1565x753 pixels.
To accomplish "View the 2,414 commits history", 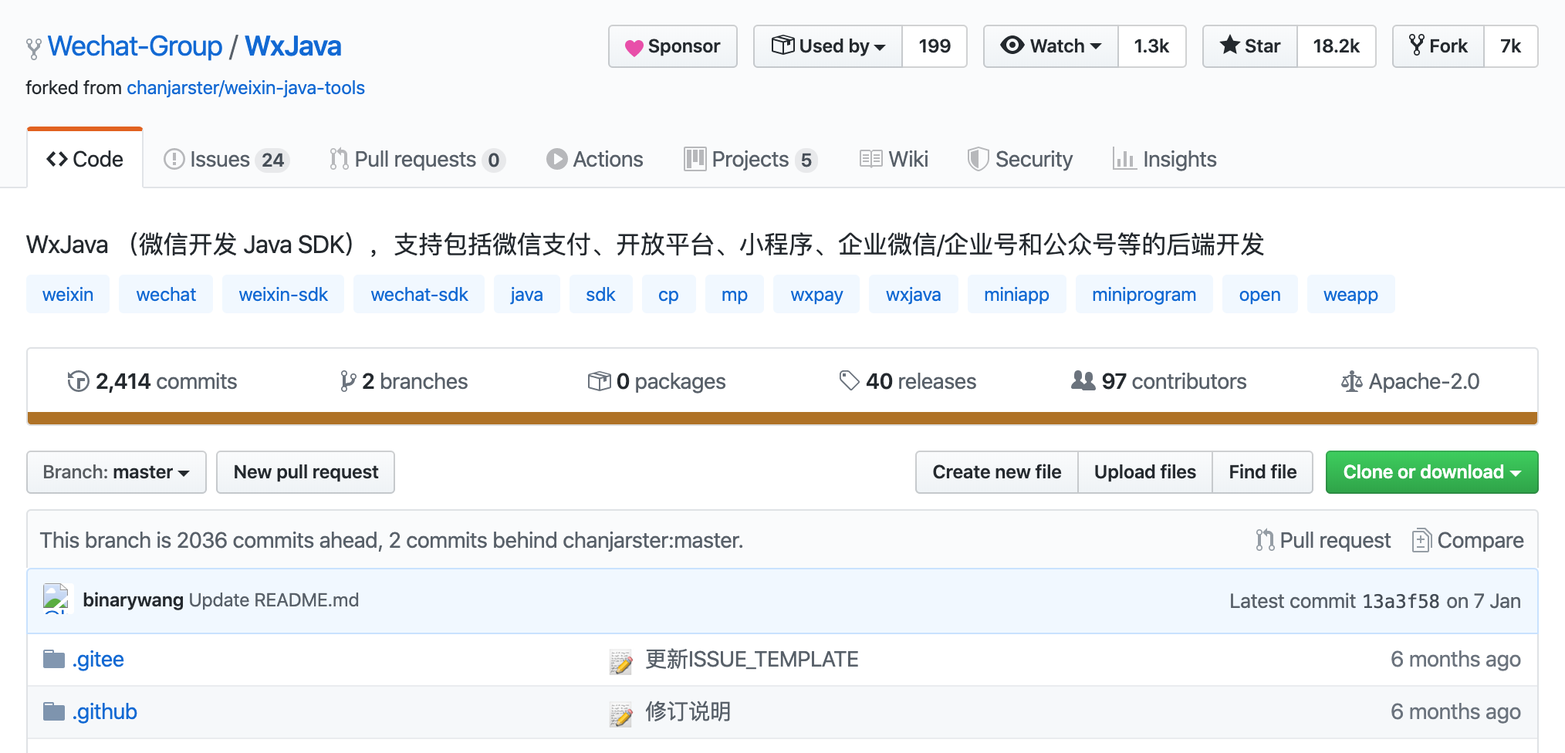I will pos(152,381).
